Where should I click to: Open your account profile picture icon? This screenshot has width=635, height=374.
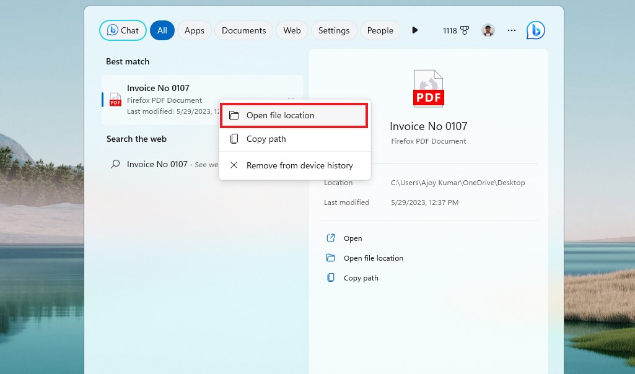[x=488, y=30]
